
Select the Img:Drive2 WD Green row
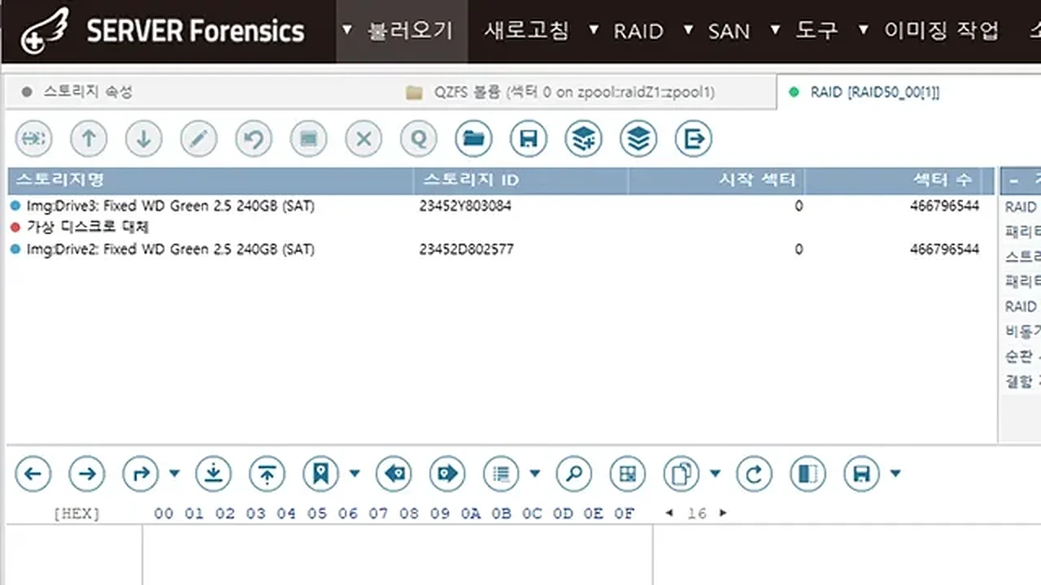pos(500,249)
